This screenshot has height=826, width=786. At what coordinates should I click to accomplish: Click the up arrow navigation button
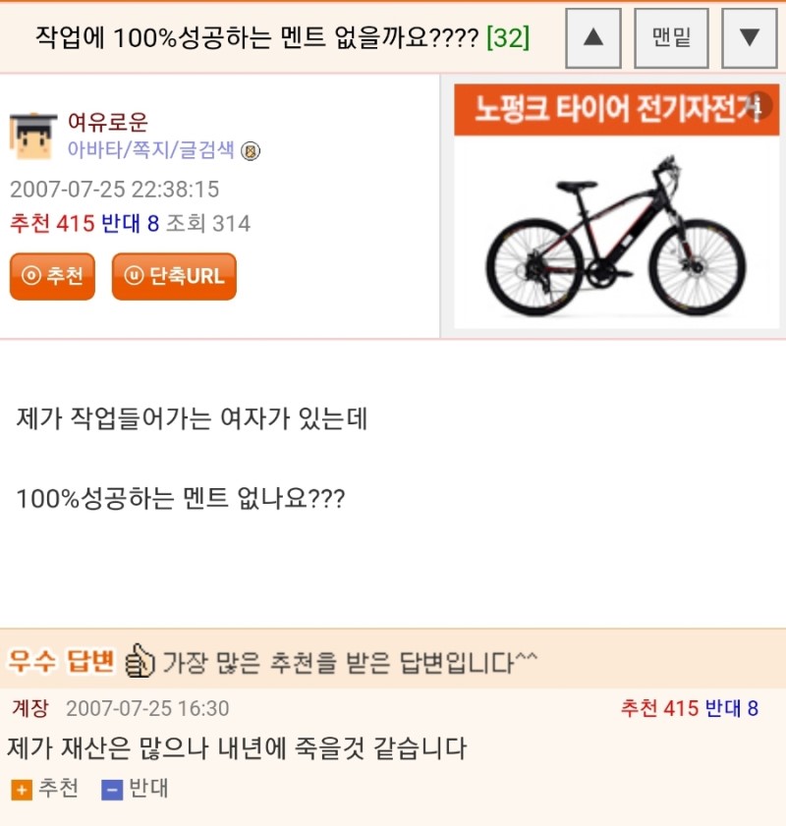click(592, 37)
